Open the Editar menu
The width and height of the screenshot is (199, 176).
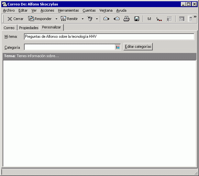23,10
